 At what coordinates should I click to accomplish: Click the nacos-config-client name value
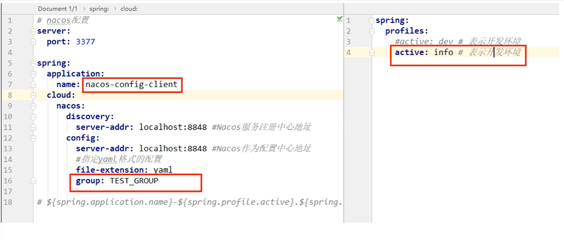(132, 85)
